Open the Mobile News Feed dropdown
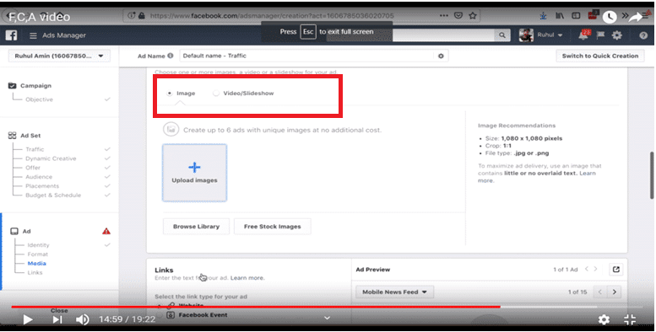 click(394, 292)
